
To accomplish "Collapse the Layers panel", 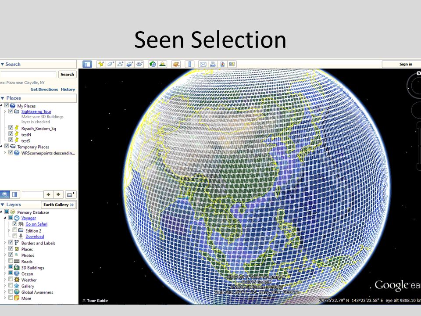I will point(3,205).
